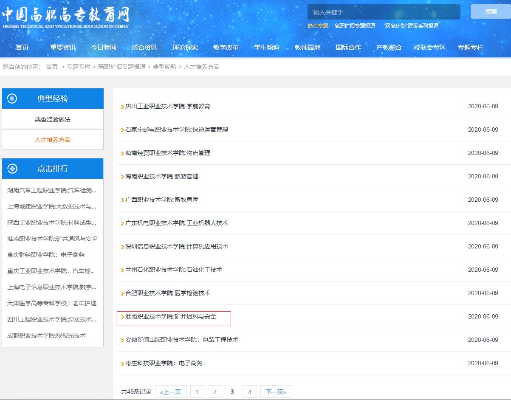The width and height of the screenshot is (511, 400).
Task: Go to the next page 下一页
Action: point(276,392)
